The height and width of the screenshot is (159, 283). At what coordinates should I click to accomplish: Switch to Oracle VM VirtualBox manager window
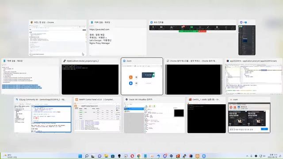154,115
